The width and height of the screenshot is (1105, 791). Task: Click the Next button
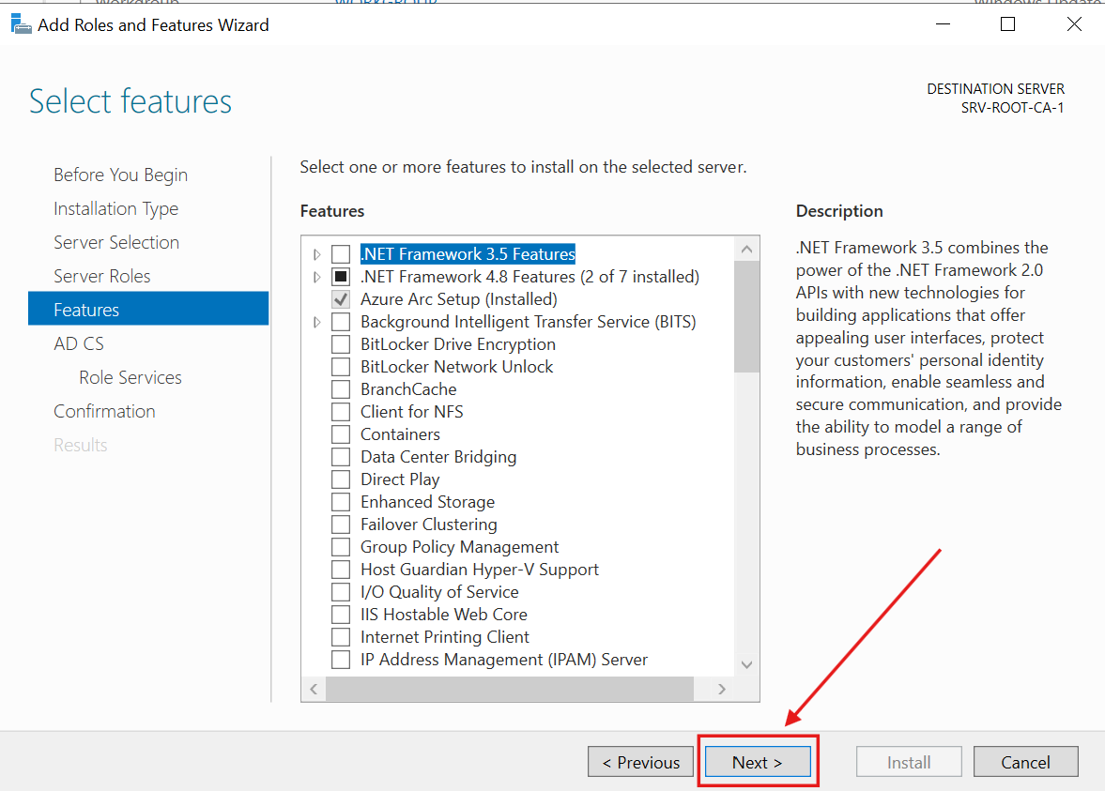tap(757, 761)
